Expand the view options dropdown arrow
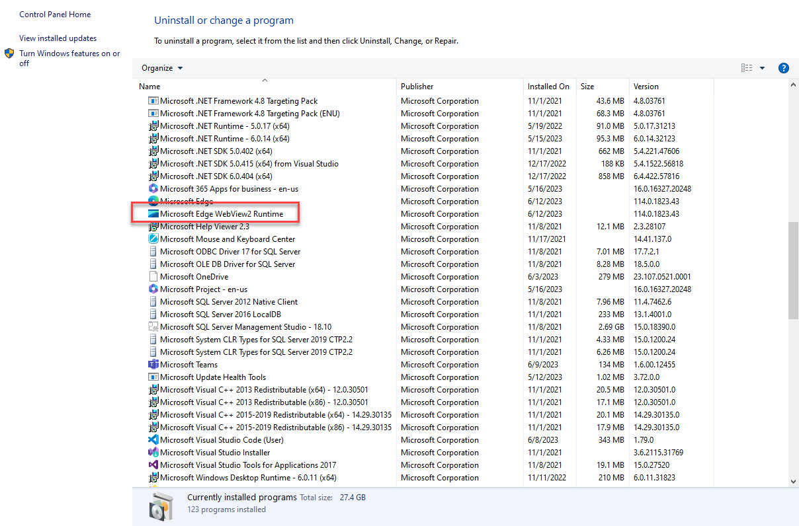The width and height of the screenshot is (799, 526). [x=762, y=68]
